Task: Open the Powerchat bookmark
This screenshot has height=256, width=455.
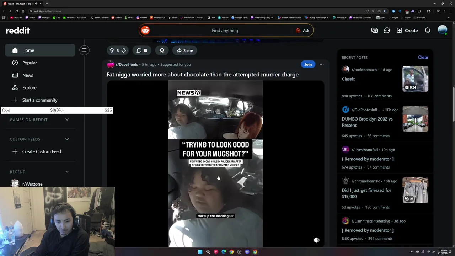Action: 339,18
